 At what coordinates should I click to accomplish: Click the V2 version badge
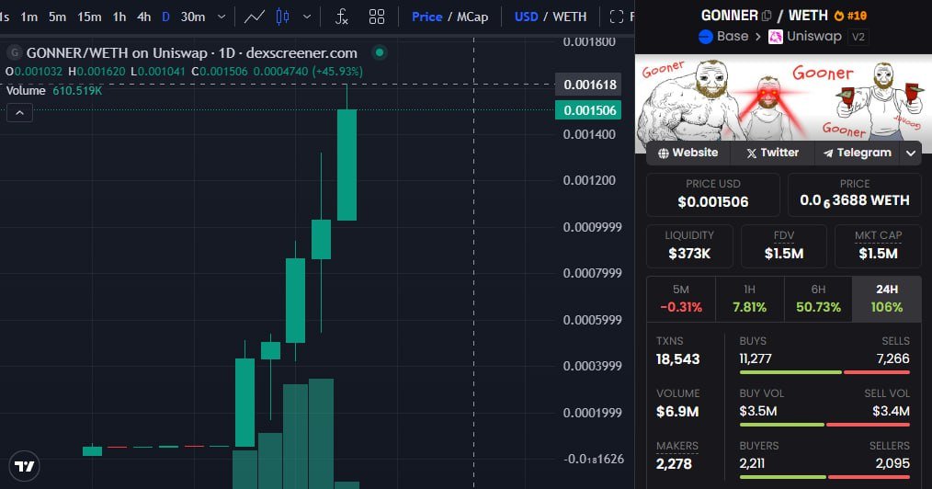[x=858, y=37]
